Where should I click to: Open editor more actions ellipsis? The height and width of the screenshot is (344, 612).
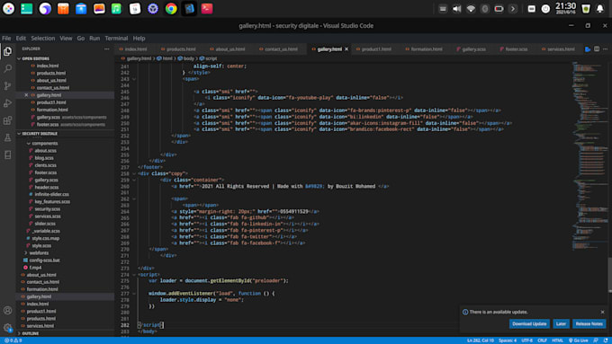pyautogui.click(x=605, y=49)
